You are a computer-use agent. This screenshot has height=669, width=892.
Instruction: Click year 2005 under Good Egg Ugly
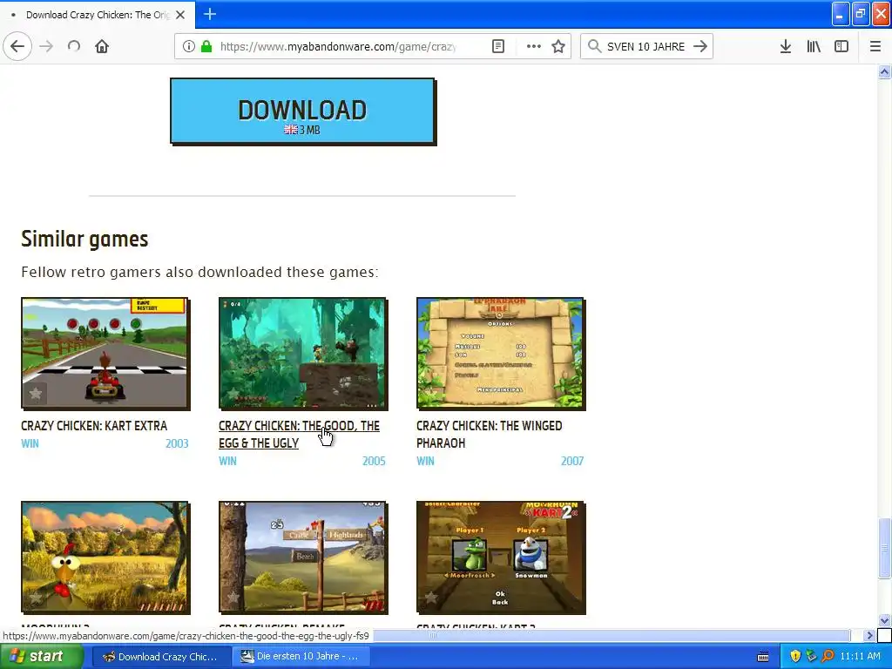374,461
